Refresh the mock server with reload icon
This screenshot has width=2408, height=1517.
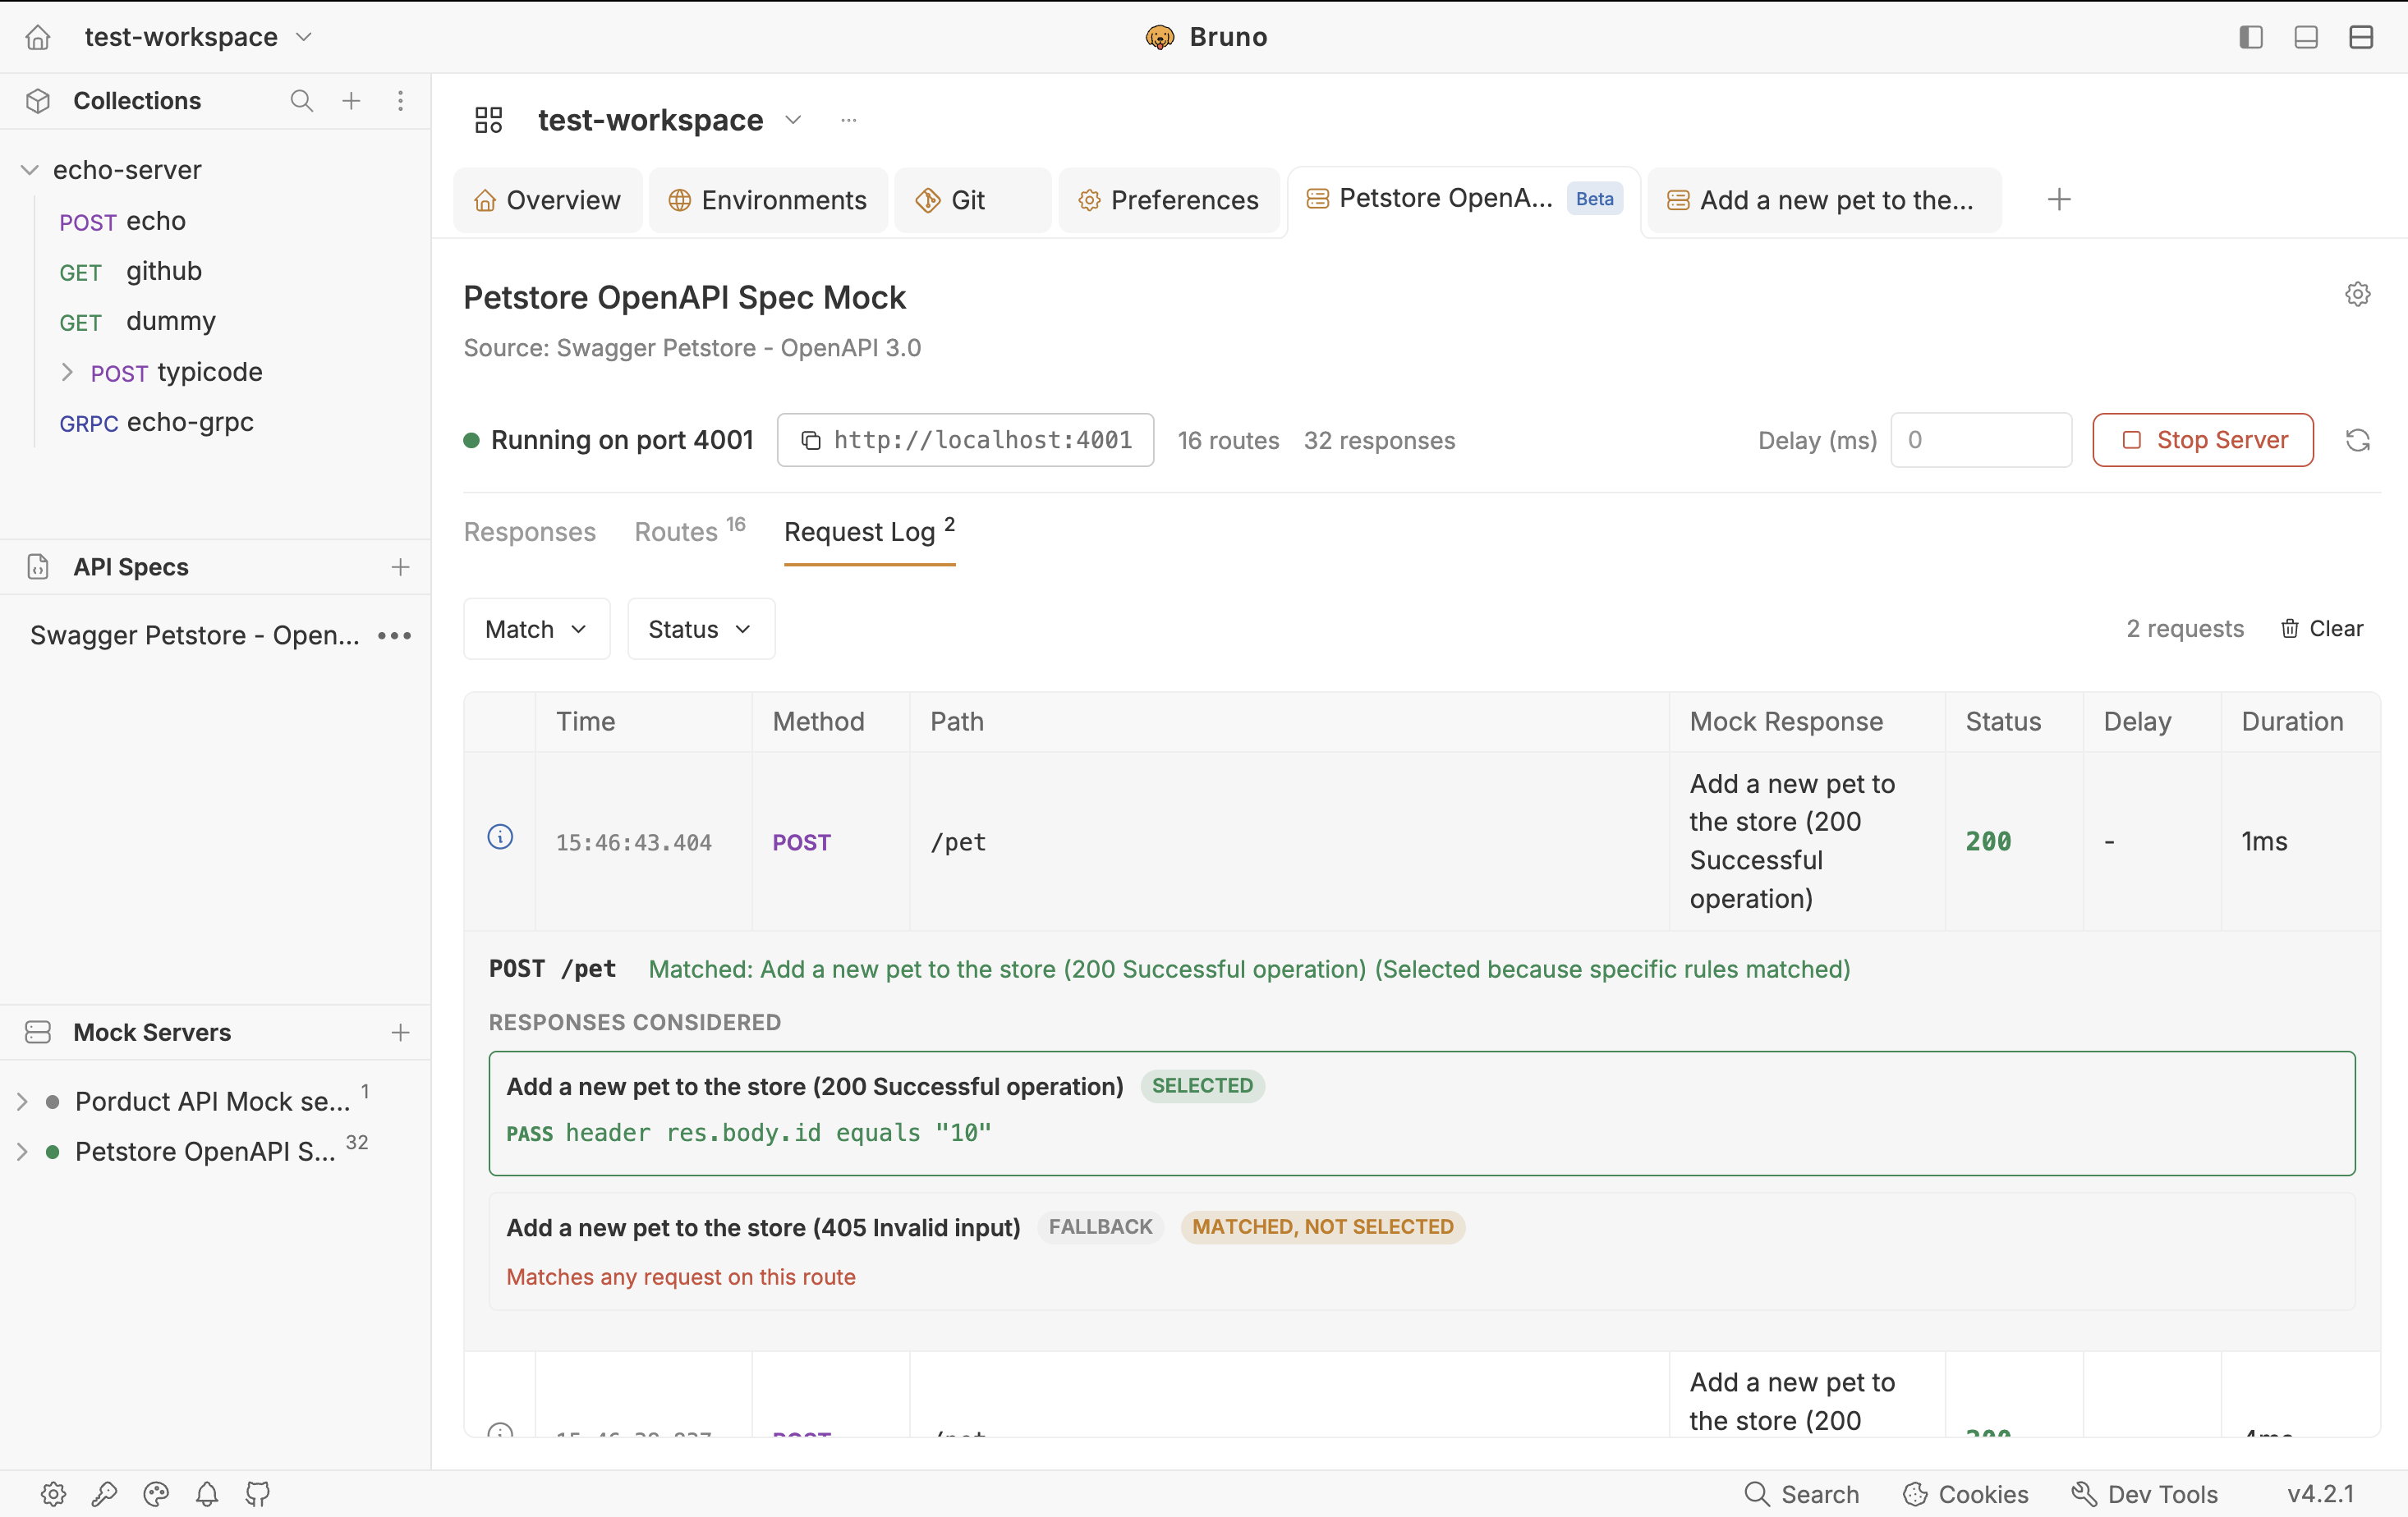pyautogui.click(x=2357, y=440)
